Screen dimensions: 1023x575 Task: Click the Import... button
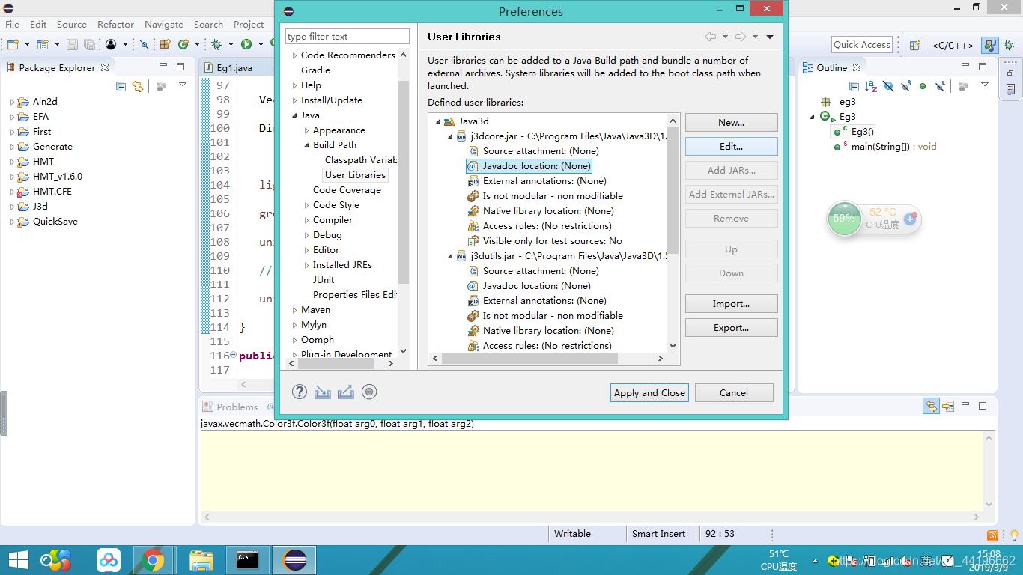pos(732,303)
